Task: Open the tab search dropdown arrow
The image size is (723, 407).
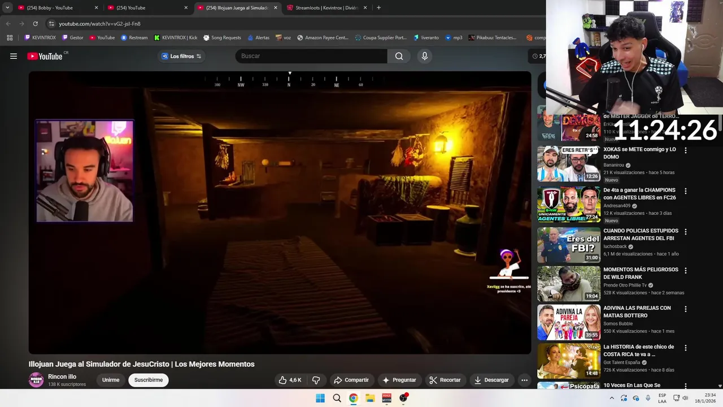Action: tap(7, 8)
